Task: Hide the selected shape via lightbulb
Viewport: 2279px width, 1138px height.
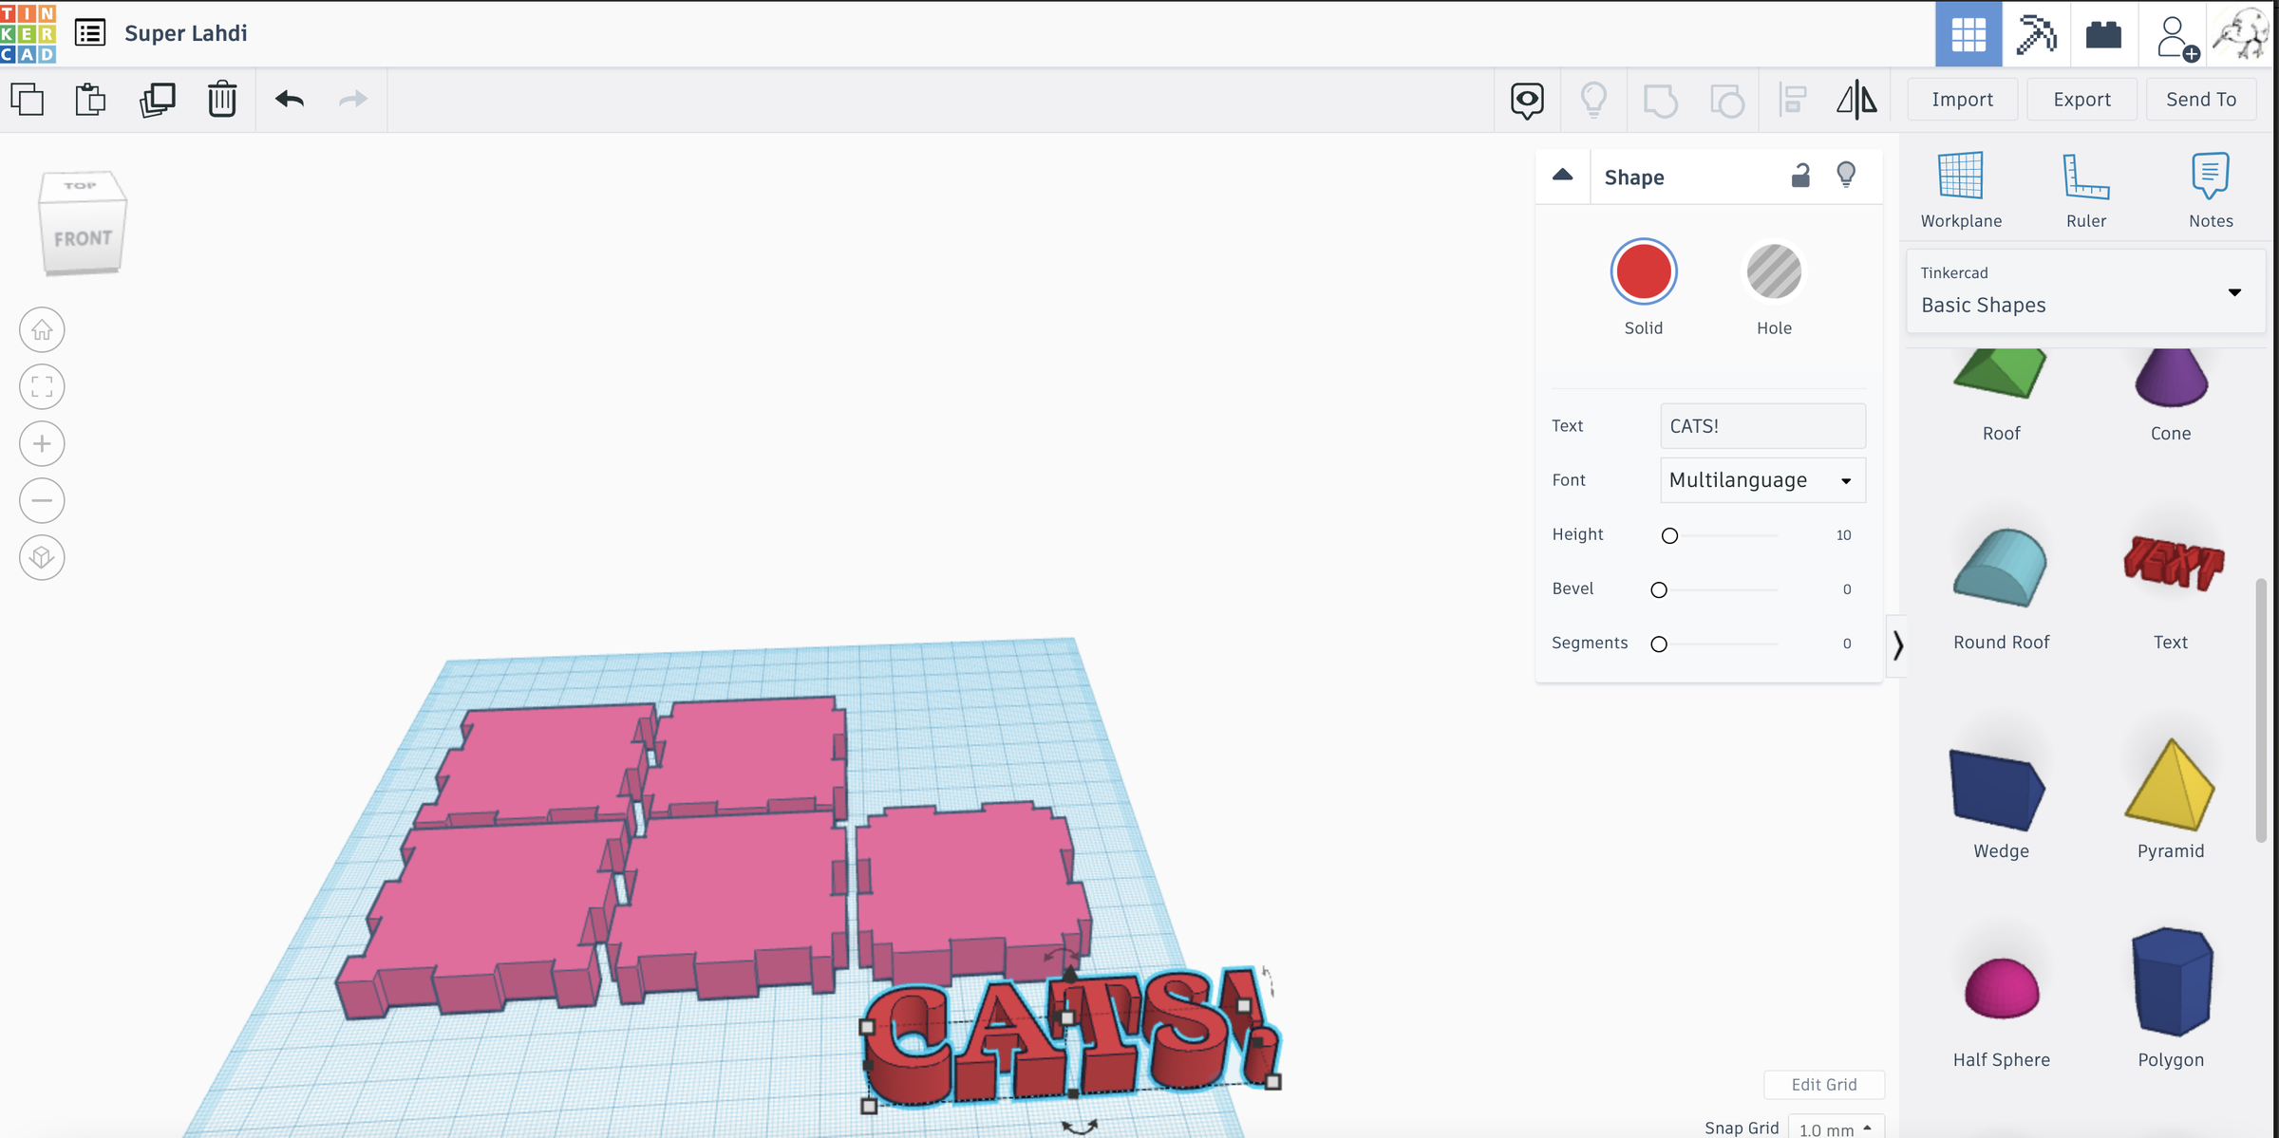Action: point(1846,175)
